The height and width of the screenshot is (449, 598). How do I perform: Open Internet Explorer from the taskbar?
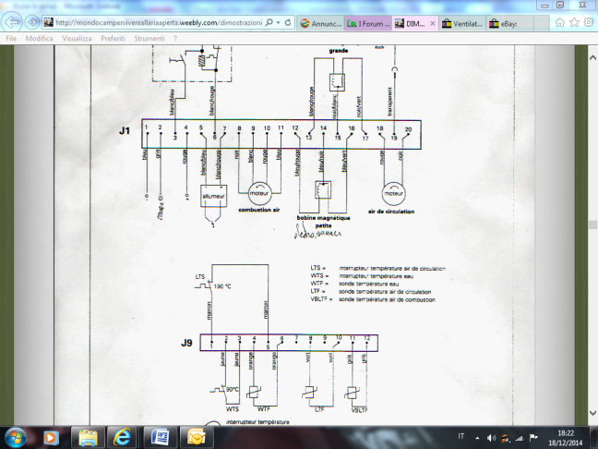[121, 435]
